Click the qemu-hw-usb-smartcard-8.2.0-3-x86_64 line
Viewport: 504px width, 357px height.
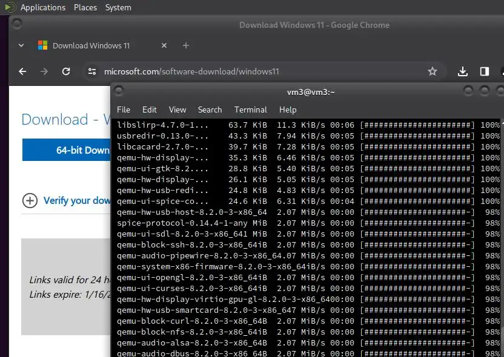(308, 310)
